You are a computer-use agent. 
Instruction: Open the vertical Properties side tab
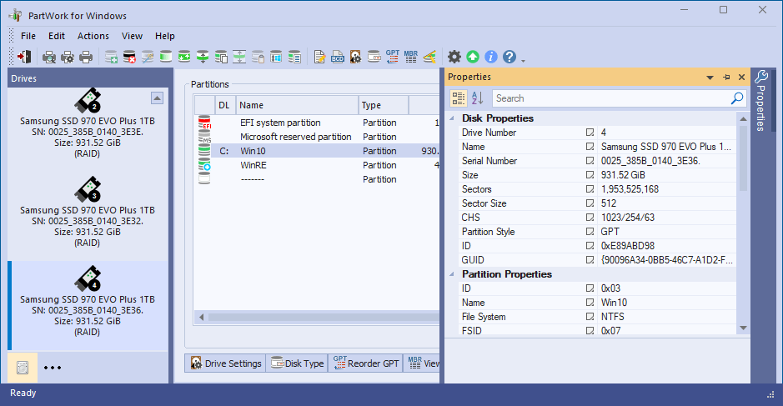[x=760, y=102]
